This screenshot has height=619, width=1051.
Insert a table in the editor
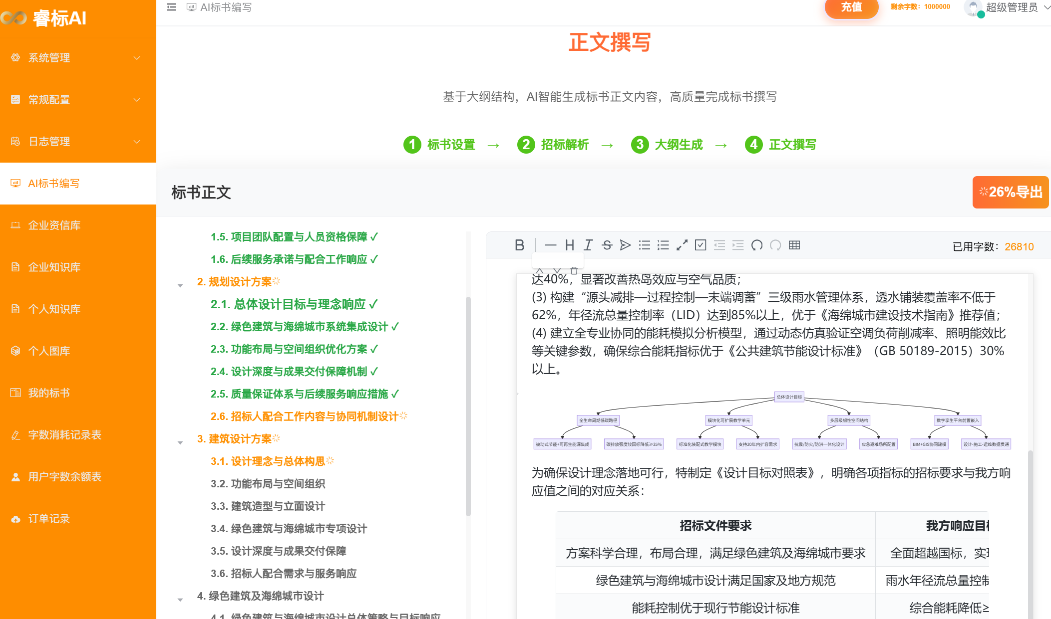794,245
